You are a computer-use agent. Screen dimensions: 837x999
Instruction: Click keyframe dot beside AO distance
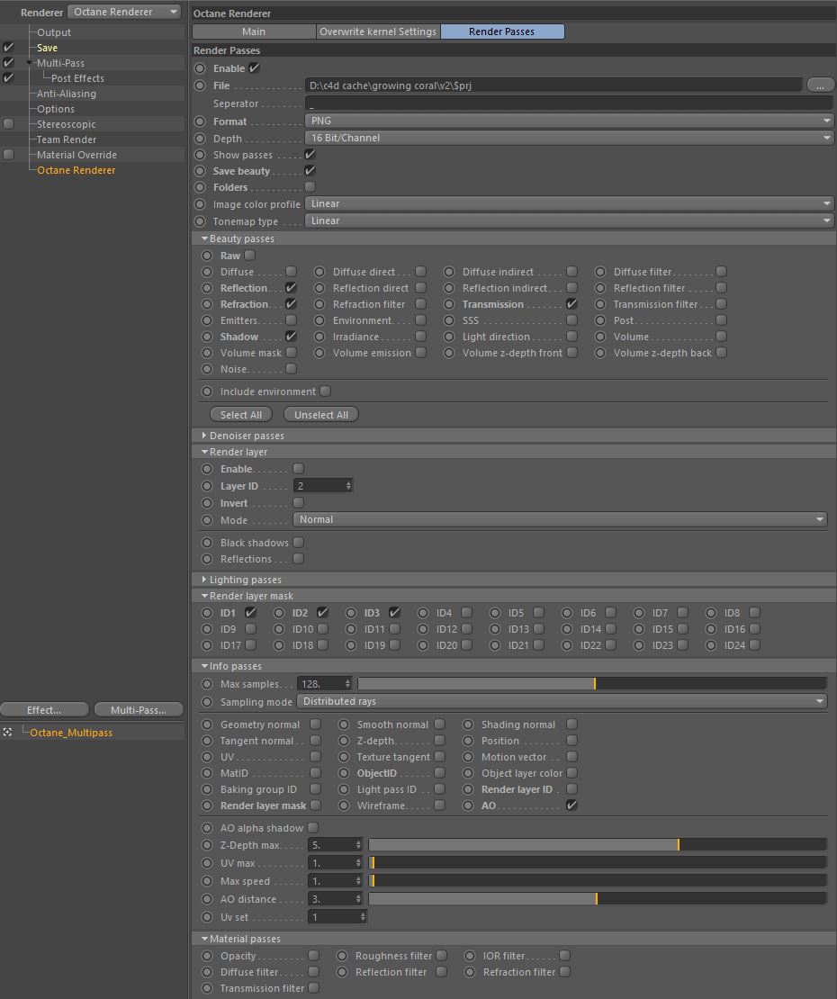(207, 899)
